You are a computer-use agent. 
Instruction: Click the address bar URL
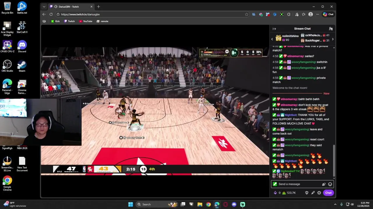click(80, 14)
